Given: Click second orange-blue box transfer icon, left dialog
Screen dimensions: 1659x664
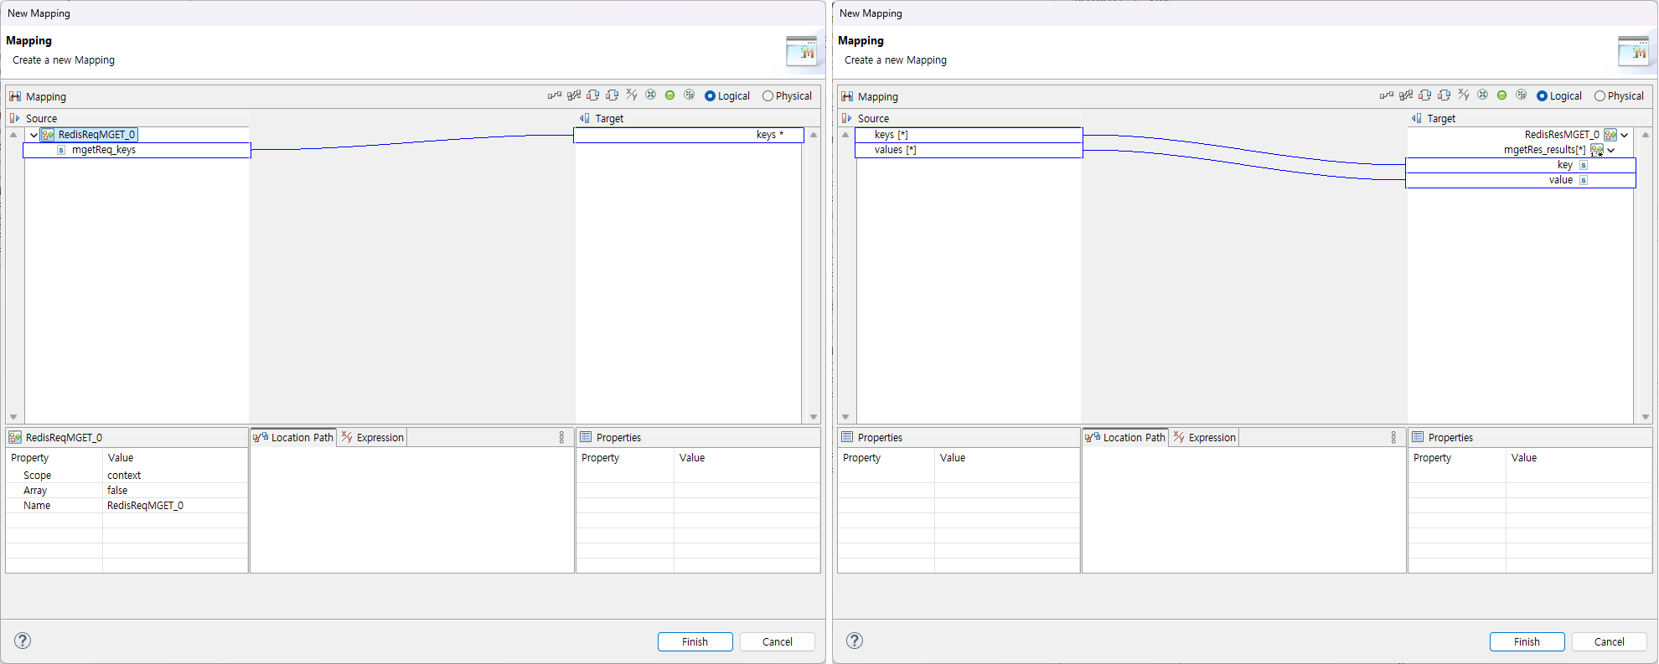Looking at the screenshot, I should point(612,95).
